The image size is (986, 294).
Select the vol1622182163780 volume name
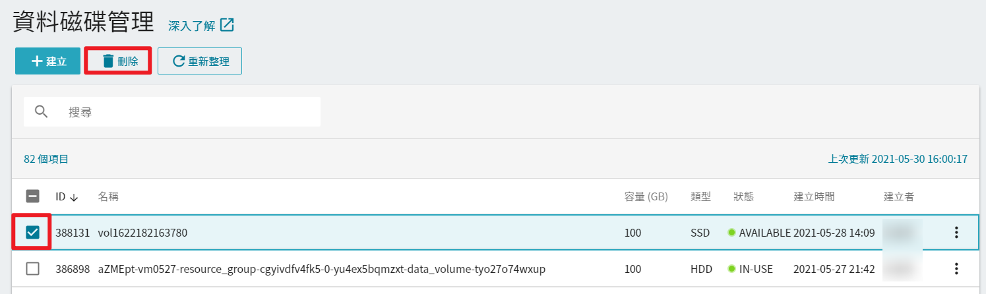pos(142,233)
